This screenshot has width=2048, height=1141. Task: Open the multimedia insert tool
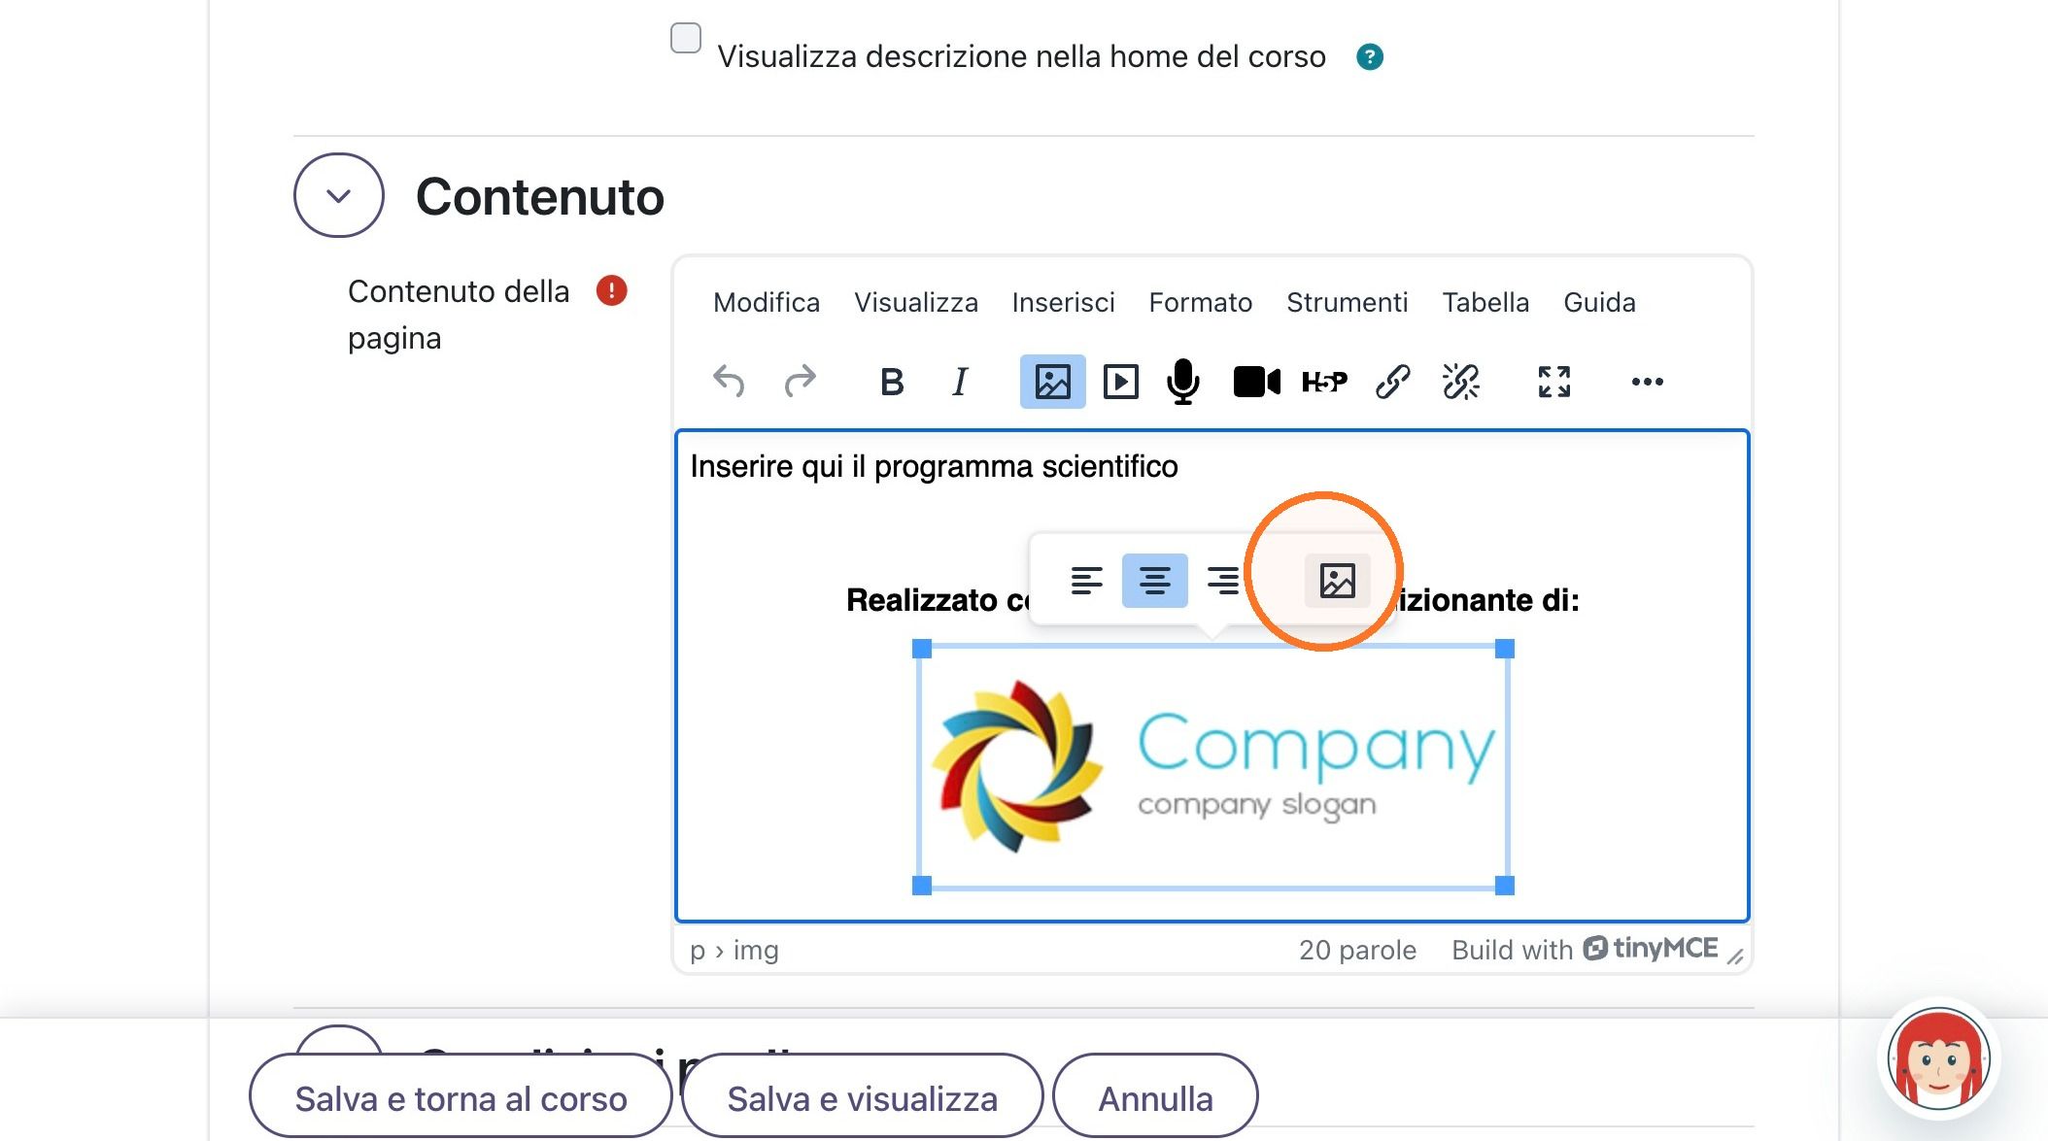tap(1120, 382)
